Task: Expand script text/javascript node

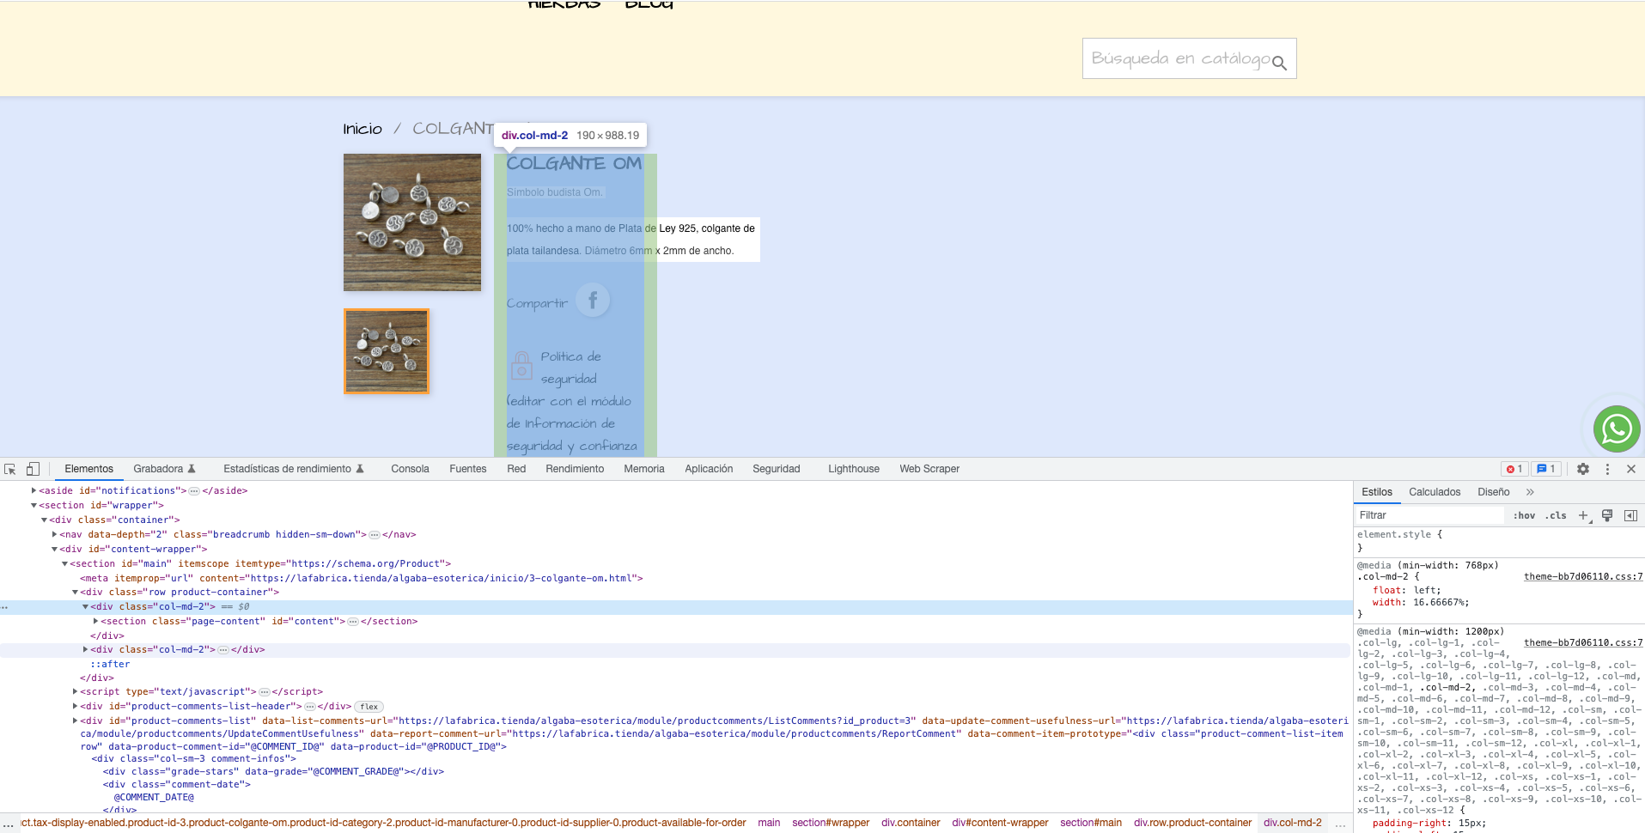Action: pos(75,691)
